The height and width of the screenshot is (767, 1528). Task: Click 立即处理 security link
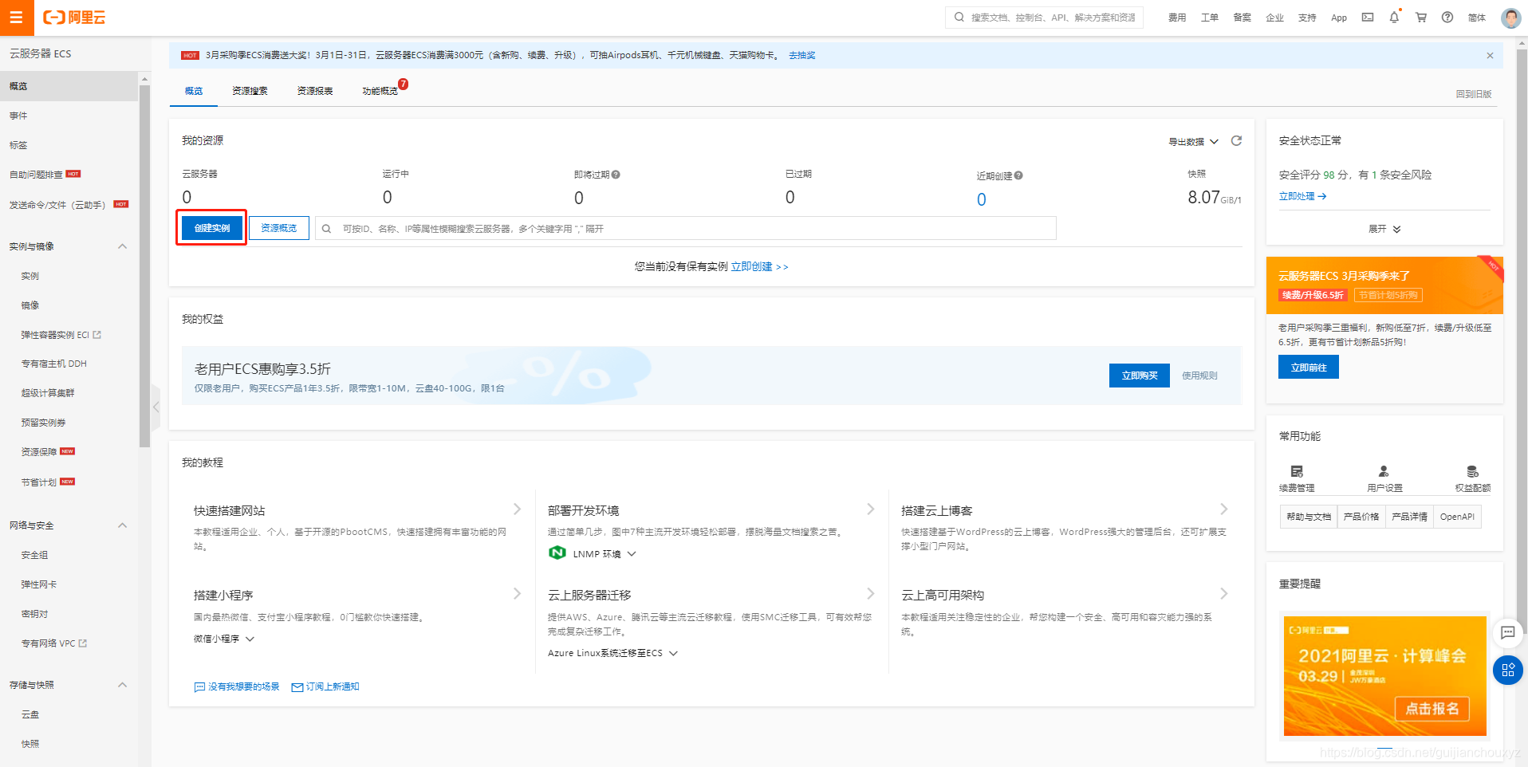(1302, 196)
